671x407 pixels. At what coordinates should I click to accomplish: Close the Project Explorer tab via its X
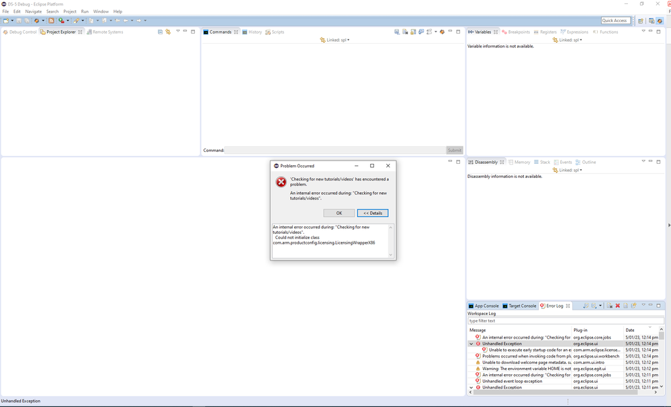80,32
